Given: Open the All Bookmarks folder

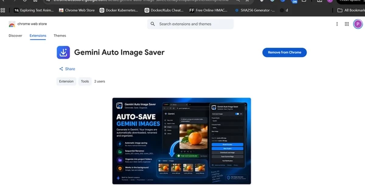Looking at the screenshot, I should tap(351, 10).
